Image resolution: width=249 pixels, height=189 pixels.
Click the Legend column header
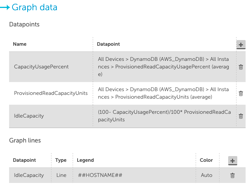pyautogui.click(x=85, y=160)
